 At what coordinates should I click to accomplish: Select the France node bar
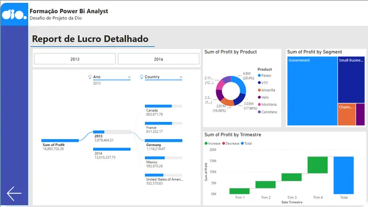[163, 123]
